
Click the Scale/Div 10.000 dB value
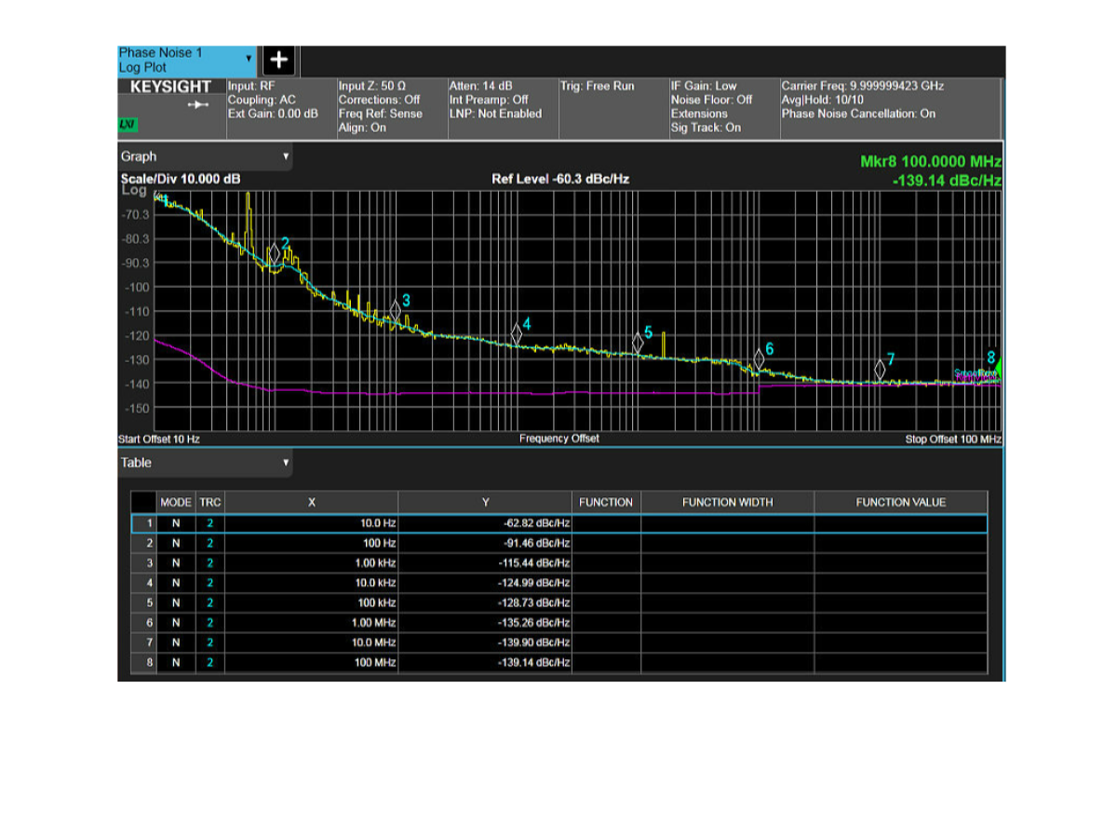click(181, 179)
